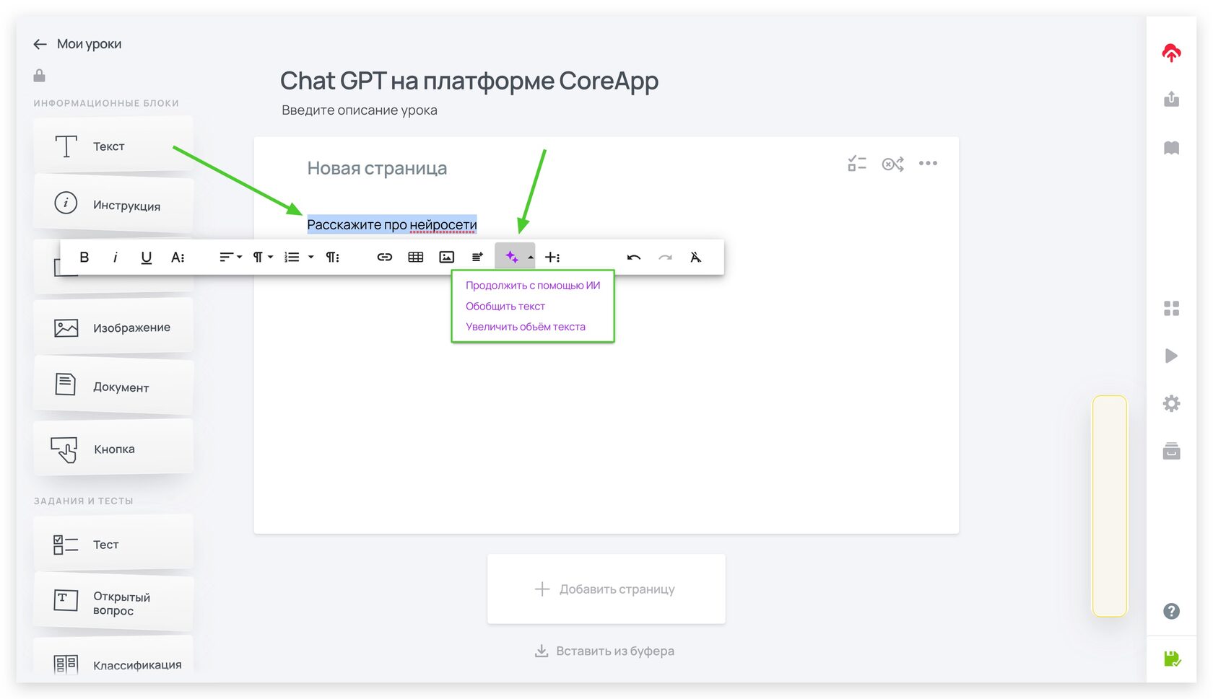The width and height of the screenshot is (1213, 699).
Task: Open the text color picker icon
Action: coord(178,257)
